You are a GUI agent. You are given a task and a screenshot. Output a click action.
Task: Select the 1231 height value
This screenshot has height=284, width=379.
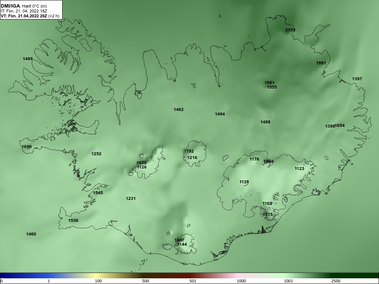[x=131, y=198]
